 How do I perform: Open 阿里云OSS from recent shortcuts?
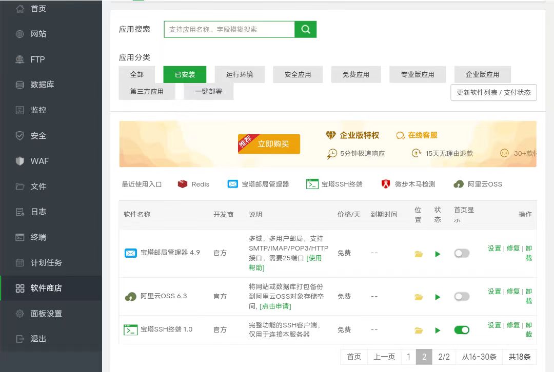pyautogui.click(x=478, y=184)
